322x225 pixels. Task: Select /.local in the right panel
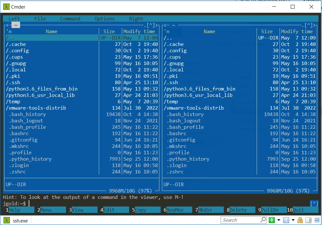pos(240,69)
